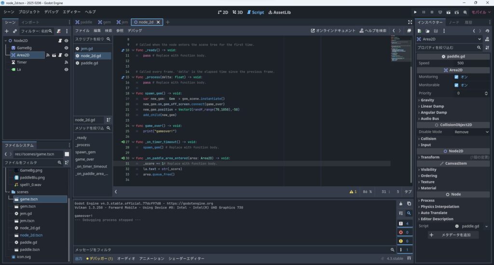Screen dimensions: 494x265
Task: Toggle error messages filter button
Action: (x=405, y=232)
